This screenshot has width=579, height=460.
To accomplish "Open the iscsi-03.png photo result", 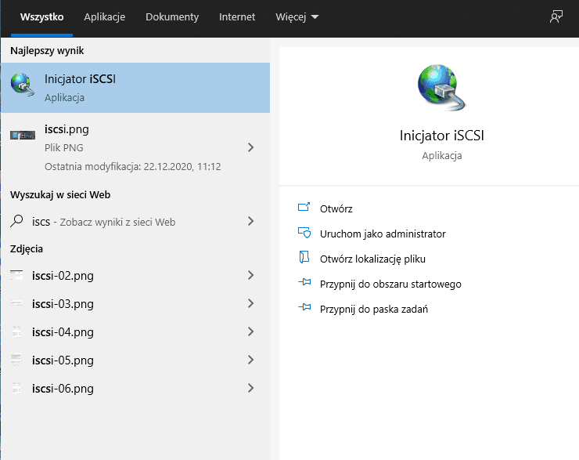I will 135,303.
